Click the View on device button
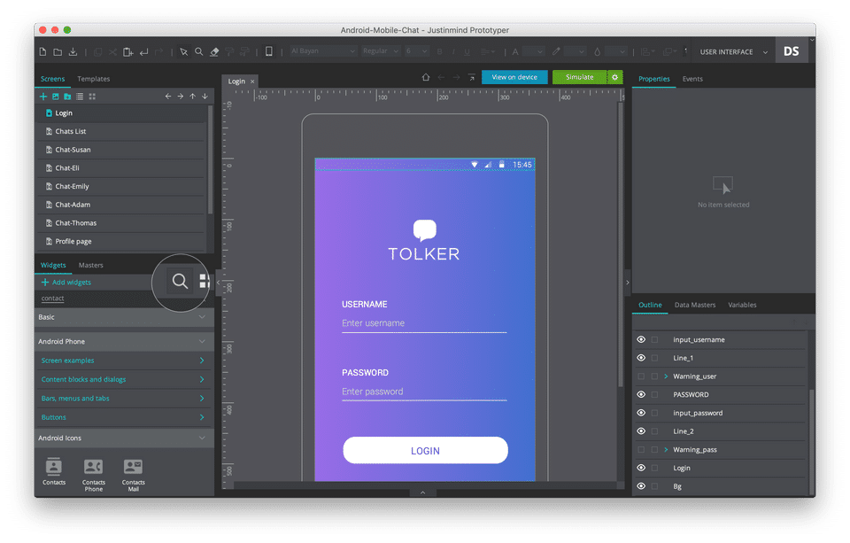Image resolution: width=850 pixels, height=543 pixels. pyautogui.click(x=514, y=77)
